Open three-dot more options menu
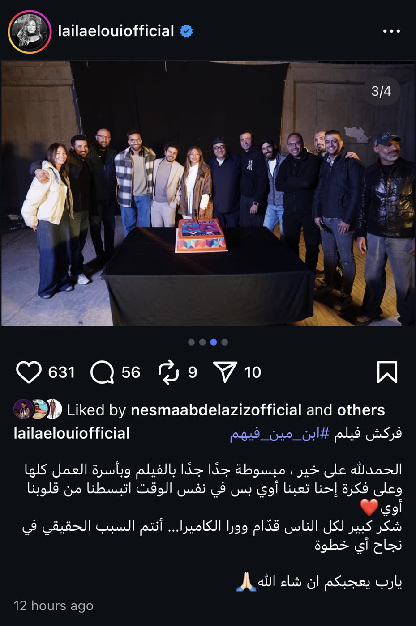 pos(391,31)
